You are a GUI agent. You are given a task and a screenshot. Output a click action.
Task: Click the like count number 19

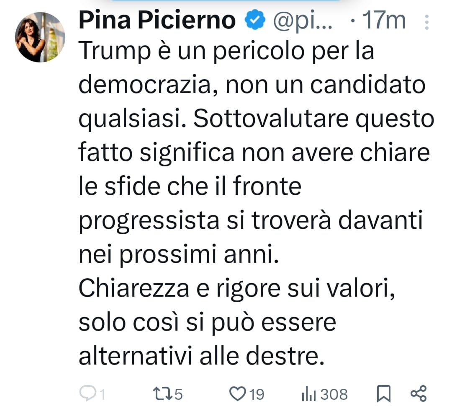pos(256,394)
